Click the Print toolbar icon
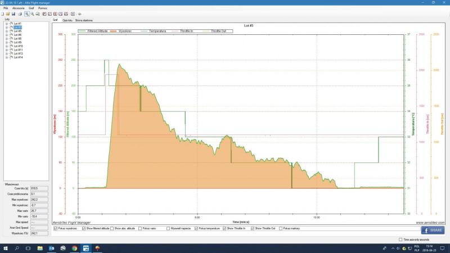This screenshot has height=253, width=450. point(20,13)
